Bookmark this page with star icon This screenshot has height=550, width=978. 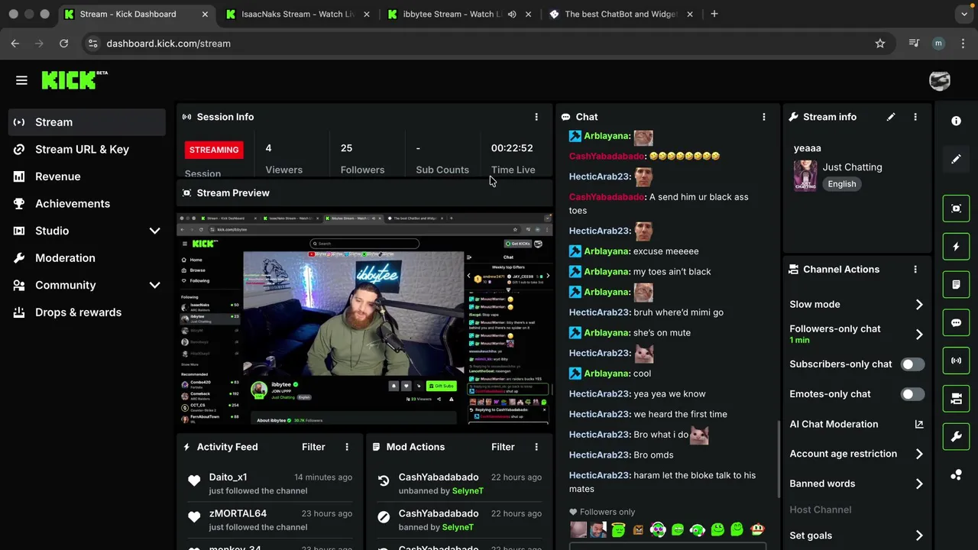(x=880, y=44)
